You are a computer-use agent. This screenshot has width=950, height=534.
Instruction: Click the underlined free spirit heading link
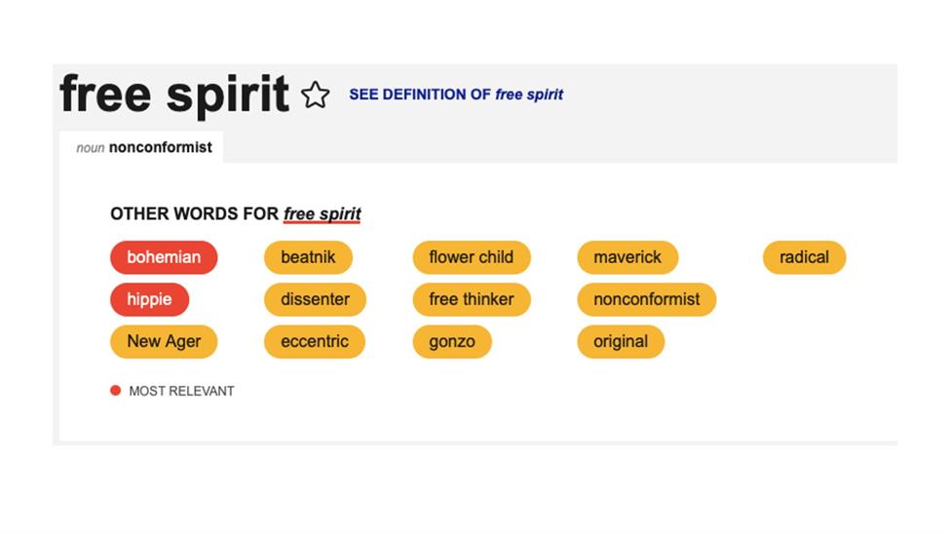[x=323, y=214]
